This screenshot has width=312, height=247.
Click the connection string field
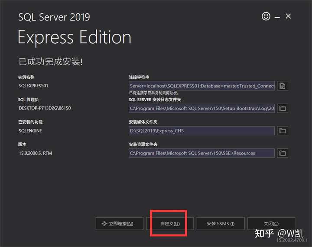(202, 86)
